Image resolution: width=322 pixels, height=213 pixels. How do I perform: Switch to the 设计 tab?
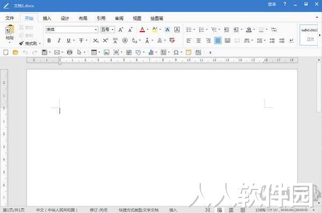coord(65,18)
